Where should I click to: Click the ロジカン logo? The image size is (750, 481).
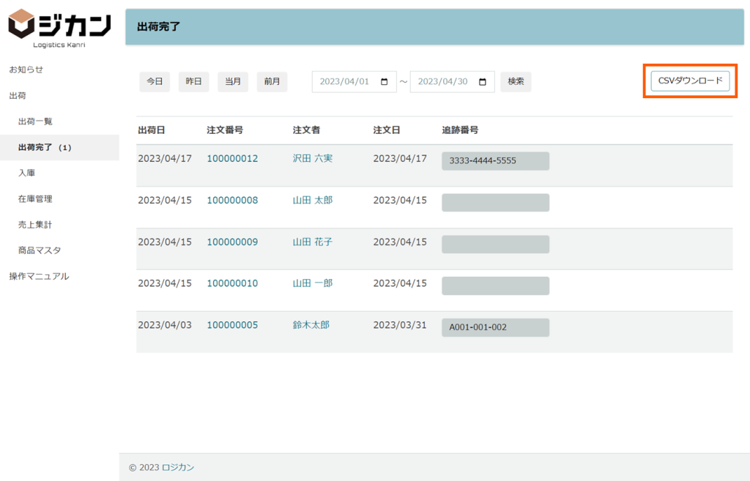click(59, 29)
